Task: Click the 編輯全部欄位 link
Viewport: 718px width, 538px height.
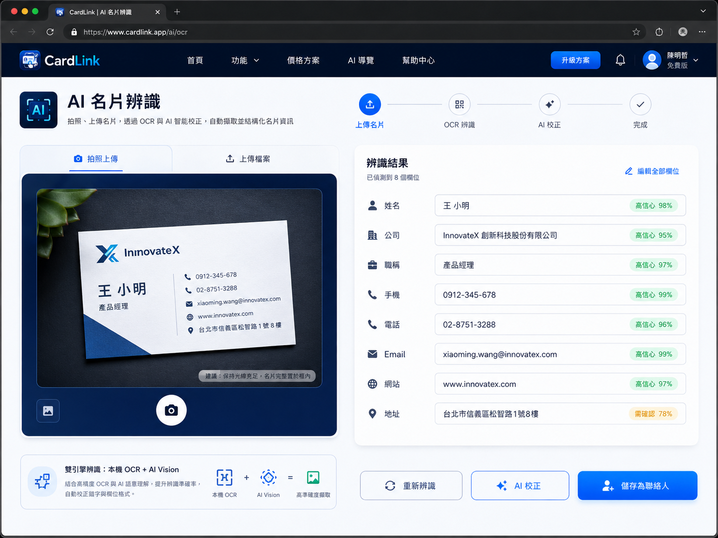Action: 652,171
